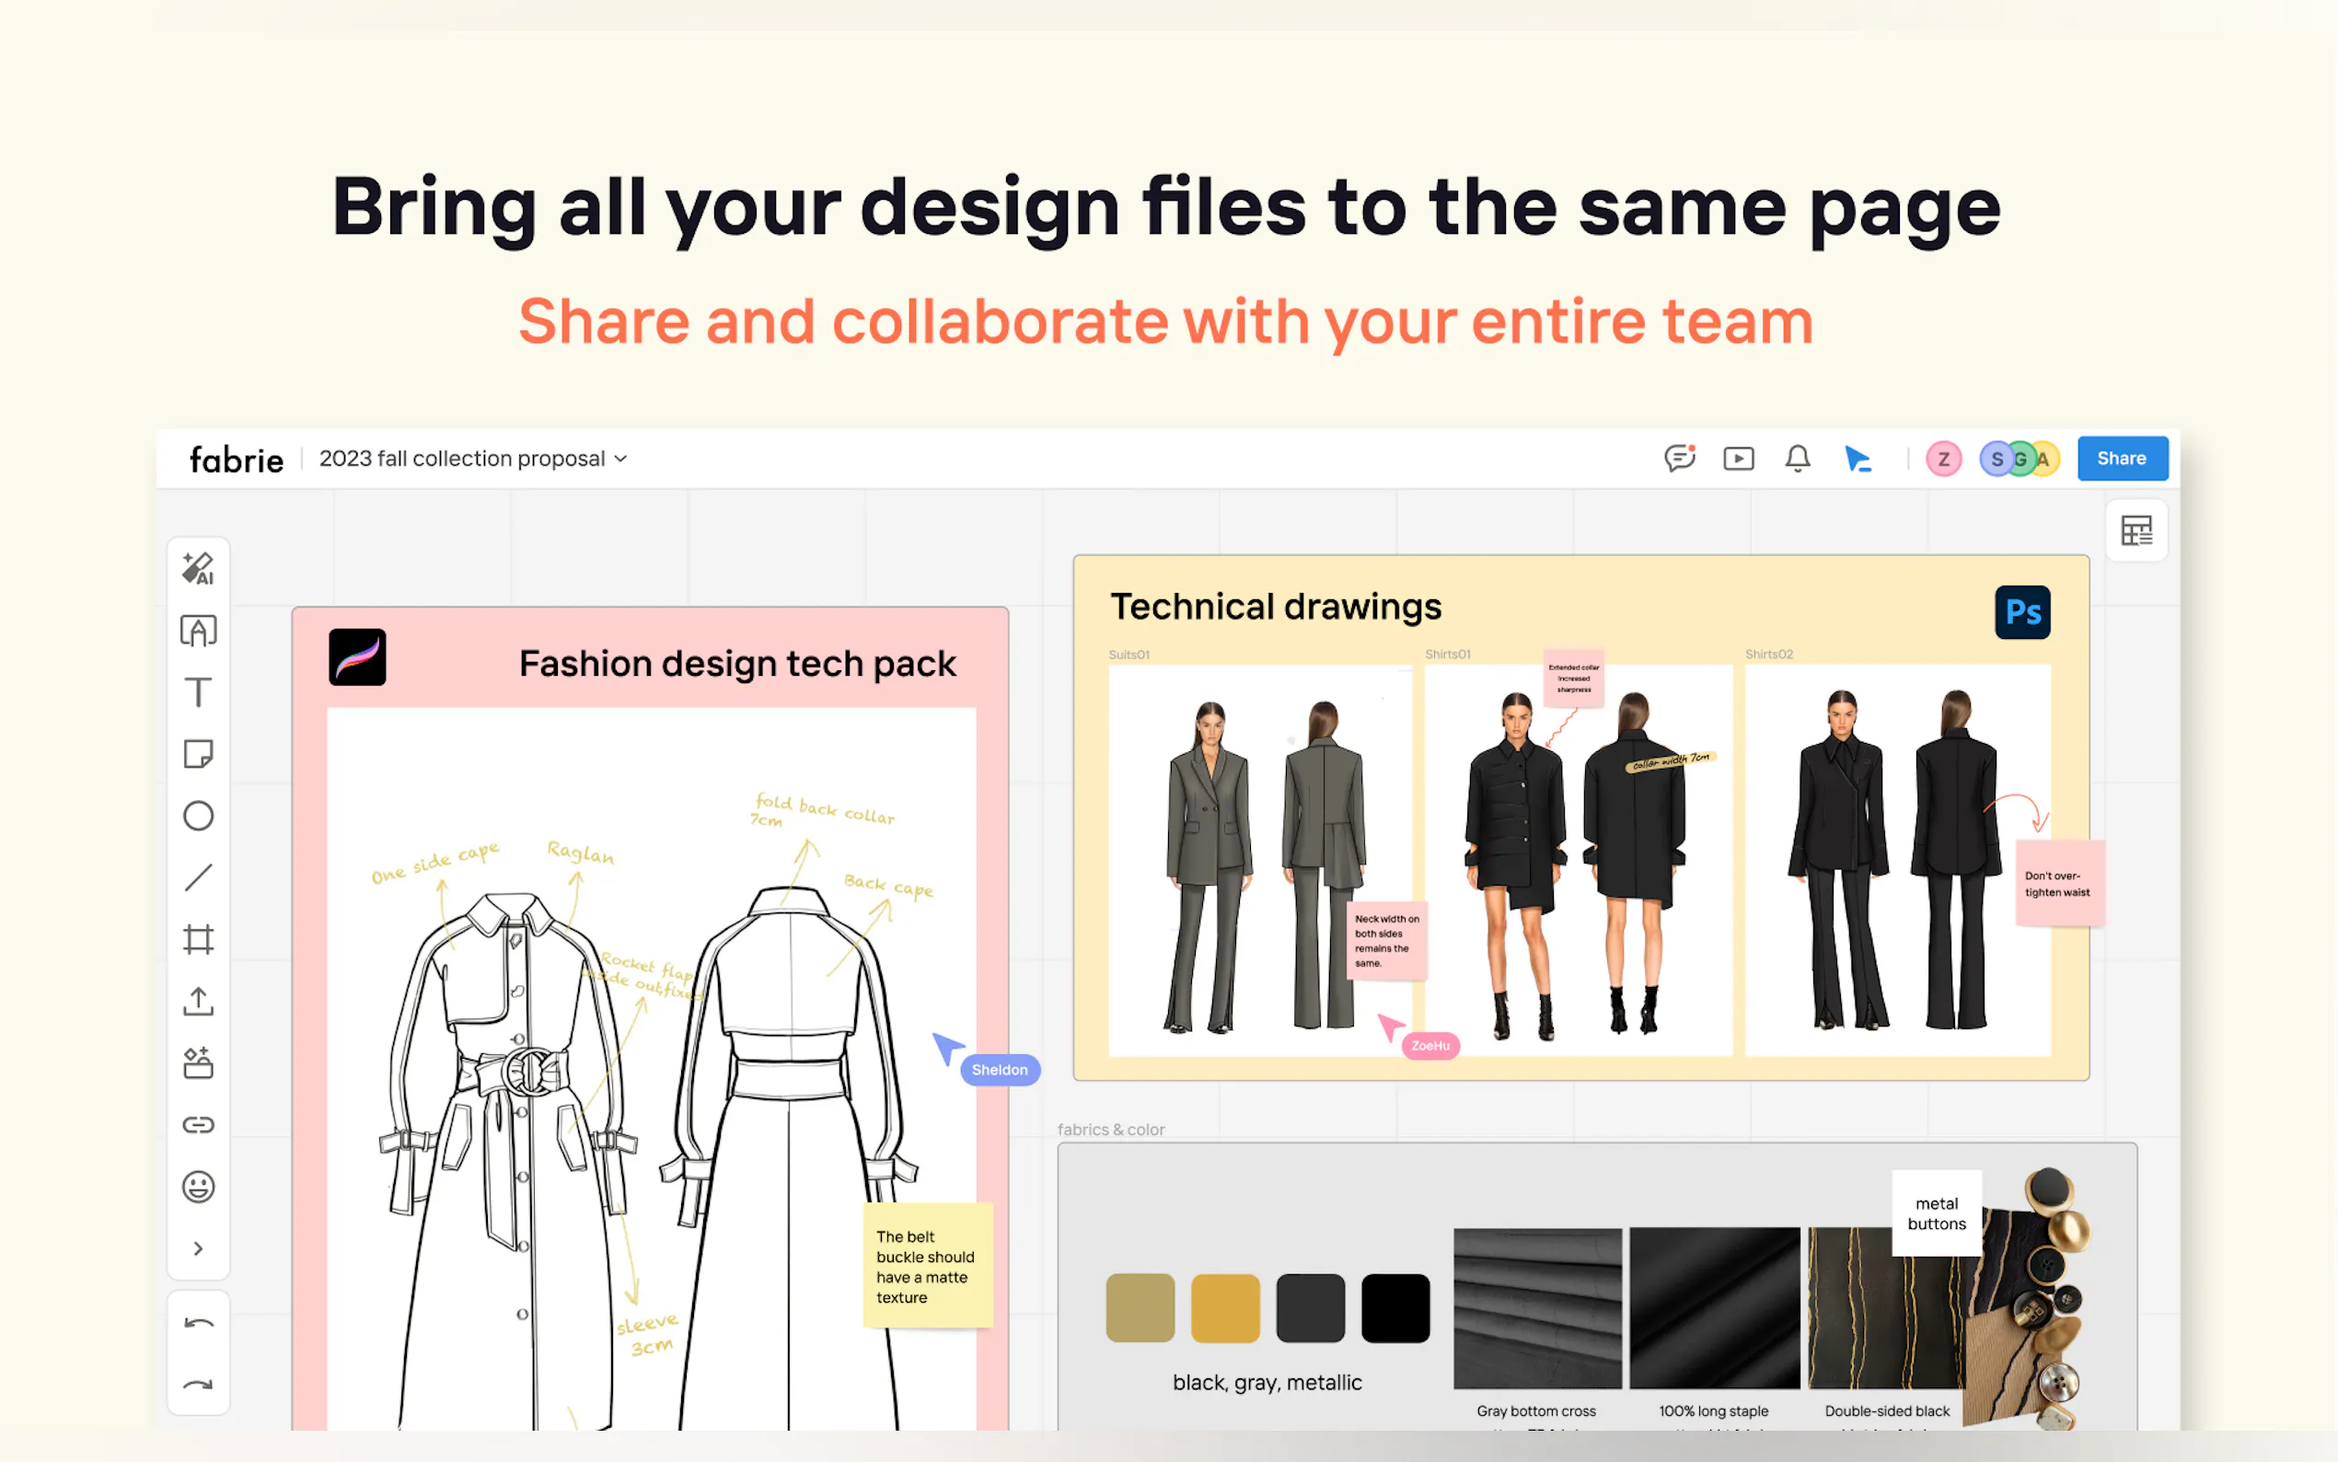Screen dimensions: 2338x1462
Task: Click the fabrie logo
Action: (237, 459)
